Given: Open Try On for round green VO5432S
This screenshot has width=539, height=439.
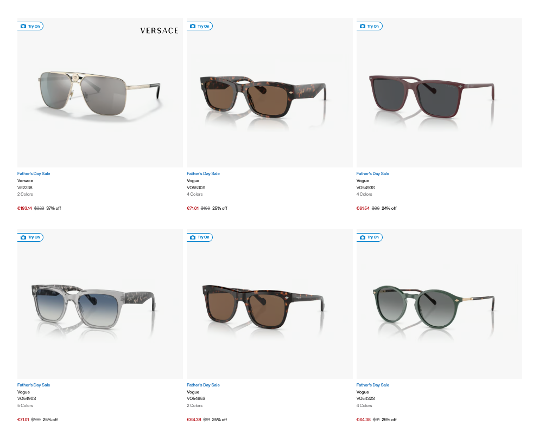Looking at the screenshot, I should [370, 237].
